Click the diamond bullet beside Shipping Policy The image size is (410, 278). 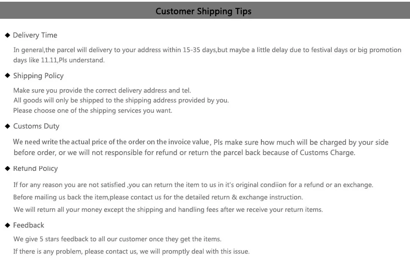coord(7,76)
